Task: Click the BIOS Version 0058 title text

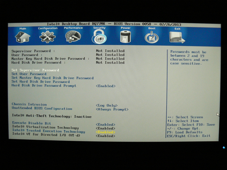Action: point(132,24)
